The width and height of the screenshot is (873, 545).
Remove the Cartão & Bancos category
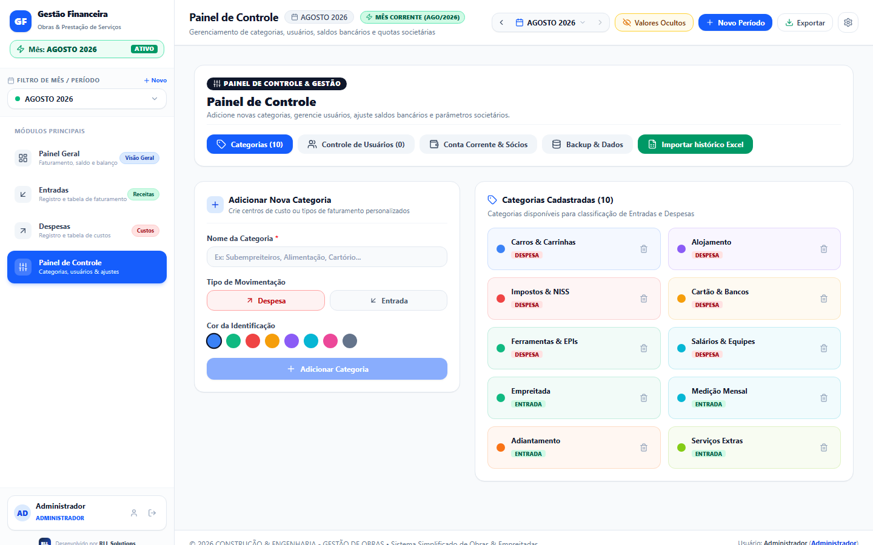824,299
